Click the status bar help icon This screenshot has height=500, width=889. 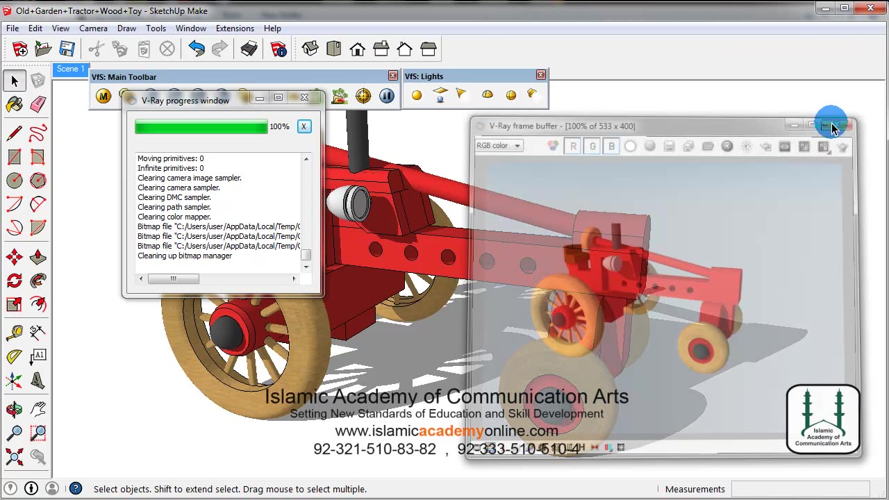(76, 489)
